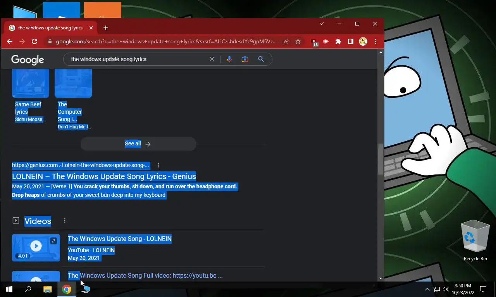This screenshot has height=297, width=496.
Task: Play the 4:01 video thumbnail
Action: 36,248
